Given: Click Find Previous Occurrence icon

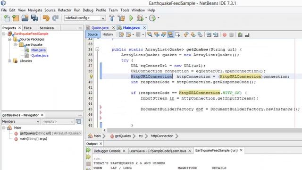Looking at the screenshot, I should point(157,34).
